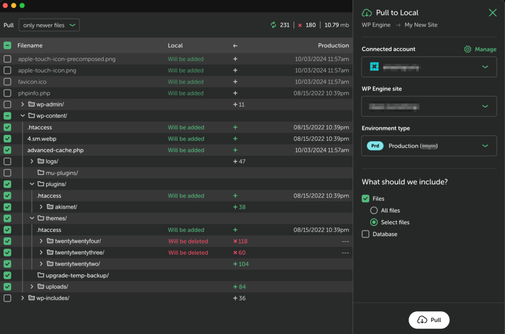
Task: Click the red X next to 118
Action: pos(235,242)
